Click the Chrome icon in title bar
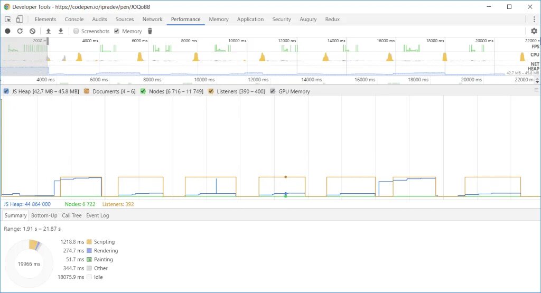The width and height of the screenshot is (541, 293). click(7, 6)
